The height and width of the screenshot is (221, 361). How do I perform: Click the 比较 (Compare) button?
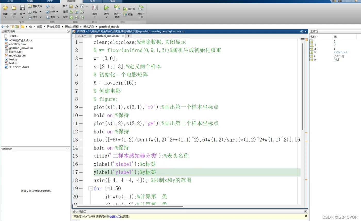coord(33,12)
